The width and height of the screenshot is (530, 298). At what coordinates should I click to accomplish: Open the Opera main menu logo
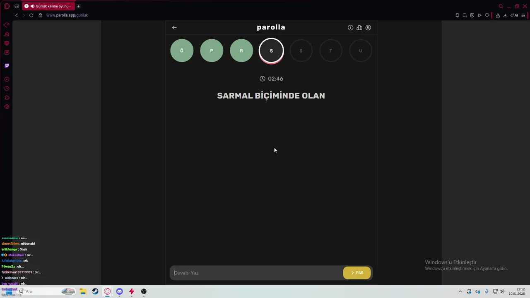click(7, 6)
